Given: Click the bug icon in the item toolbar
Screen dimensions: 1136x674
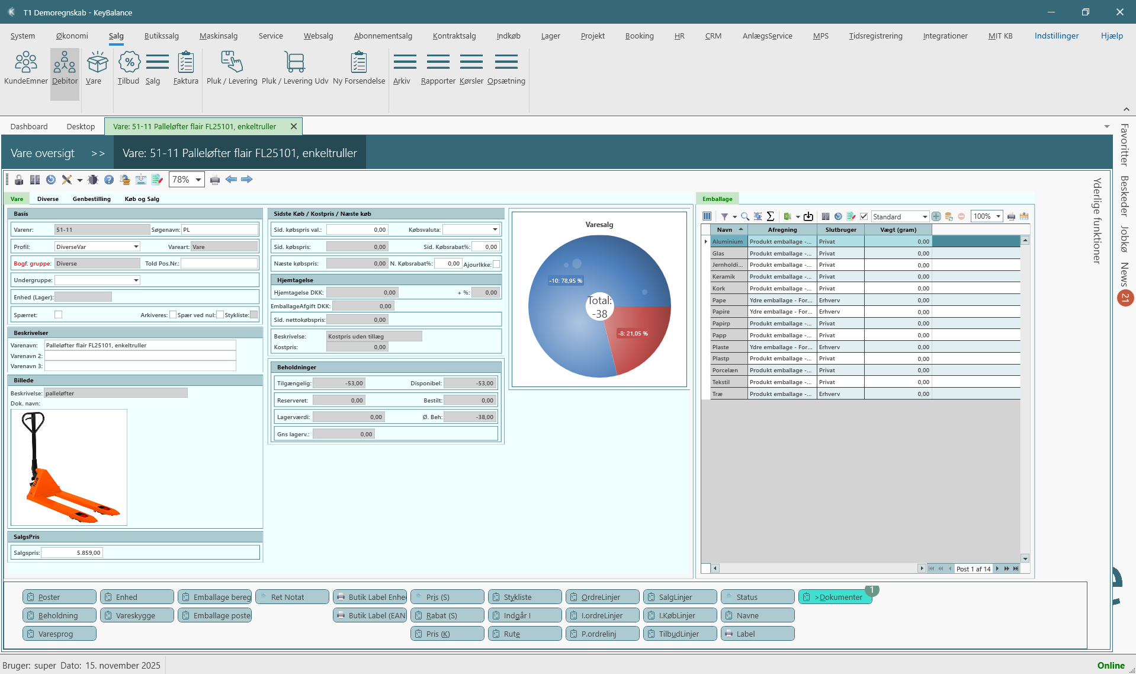Looking at the screenshot, I should (x=93, y=180).
